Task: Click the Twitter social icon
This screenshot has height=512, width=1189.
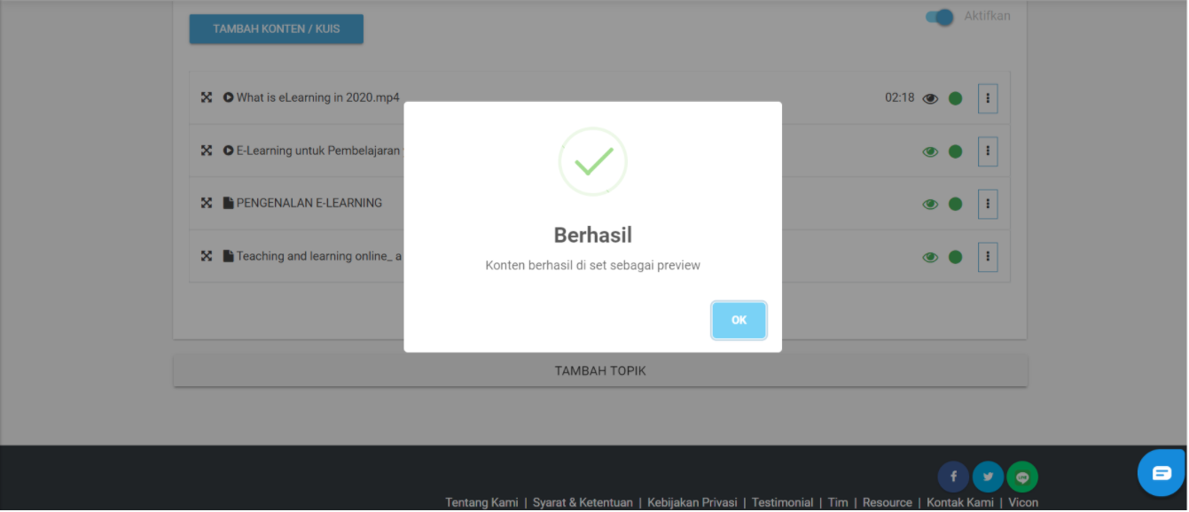Action: 988,477
